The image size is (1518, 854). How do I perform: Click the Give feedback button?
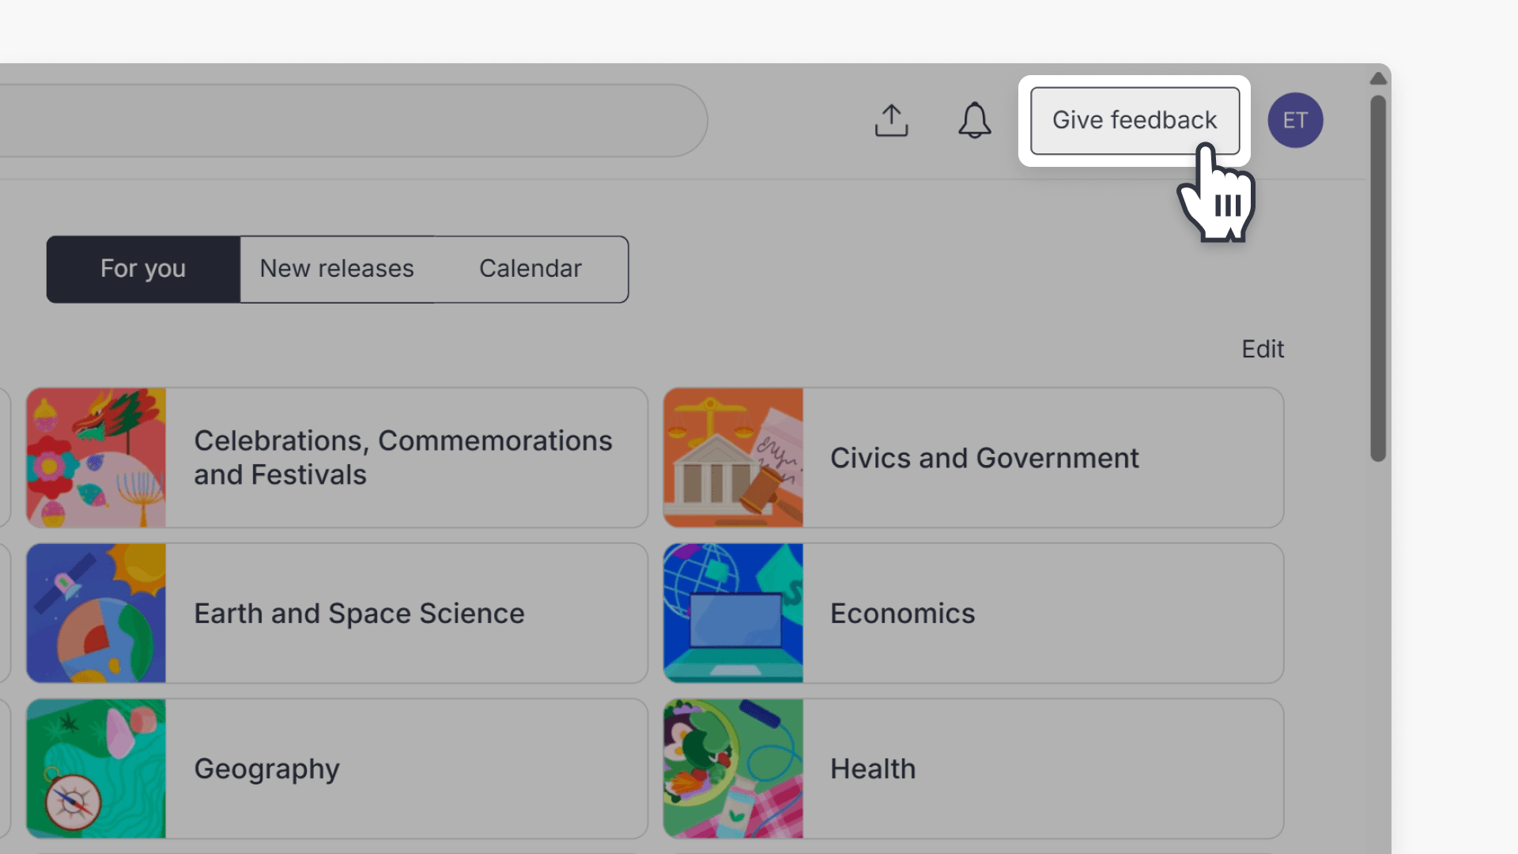click(1134, 120)
